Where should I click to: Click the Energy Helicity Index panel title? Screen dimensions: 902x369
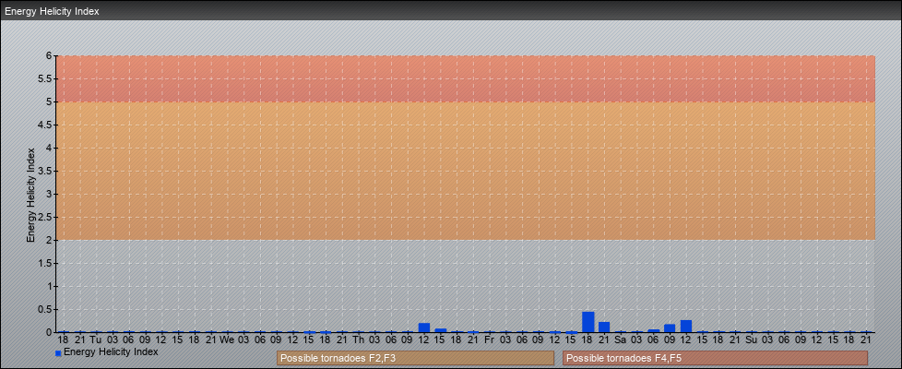pos(52,11)
